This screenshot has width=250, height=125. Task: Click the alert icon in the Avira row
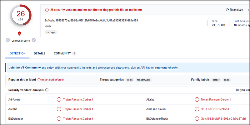point(197,109)
